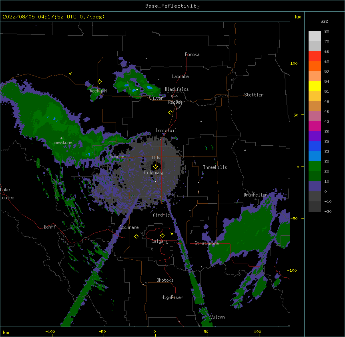Screen dimensions: 345x337
Task: Click the dBZ legend heading
Action: (324, 21)
